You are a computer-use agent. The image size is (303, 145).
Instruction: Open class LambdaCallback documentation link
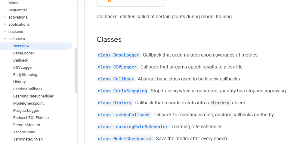click(124, 115)
